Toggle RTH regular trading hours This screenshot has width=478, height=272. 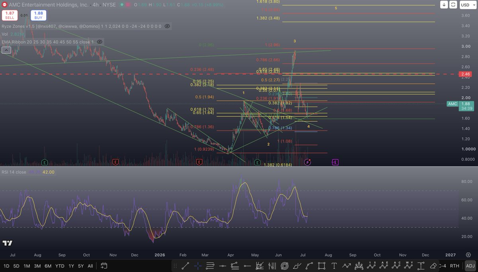tap(454, 266)
